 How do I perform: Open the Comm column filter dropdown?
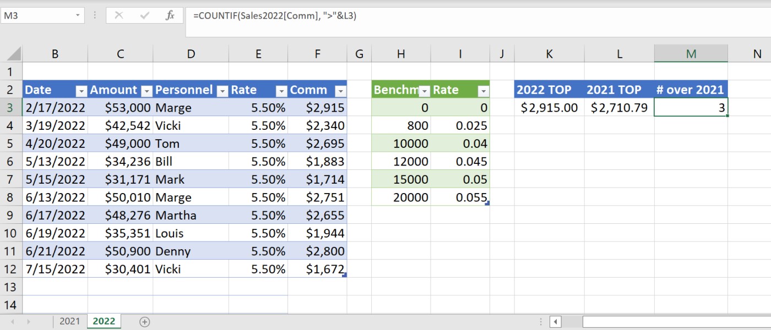339,90
